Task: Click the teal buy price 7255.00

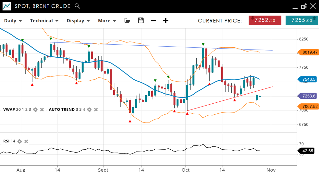Action: pyautogui.click(x=301, y=20)
